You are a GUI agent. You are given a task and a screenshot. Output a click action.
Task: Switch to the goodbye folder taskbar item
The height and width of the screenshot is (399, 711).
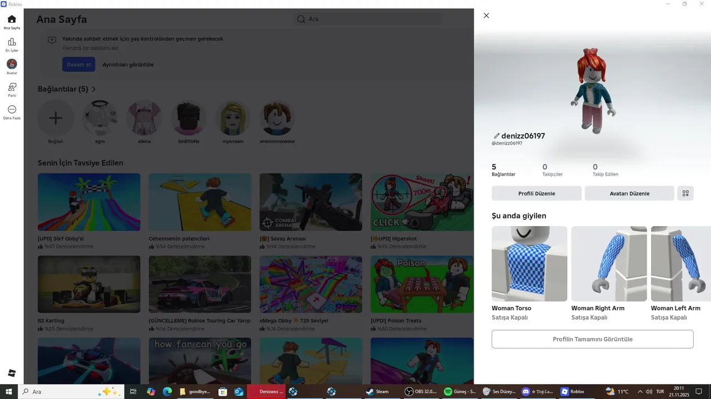click(x=196, y=392)
